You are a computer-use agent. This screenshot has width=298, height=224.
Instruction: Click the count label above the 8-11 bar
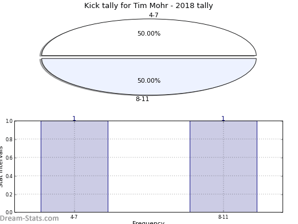tap(223, 118)
